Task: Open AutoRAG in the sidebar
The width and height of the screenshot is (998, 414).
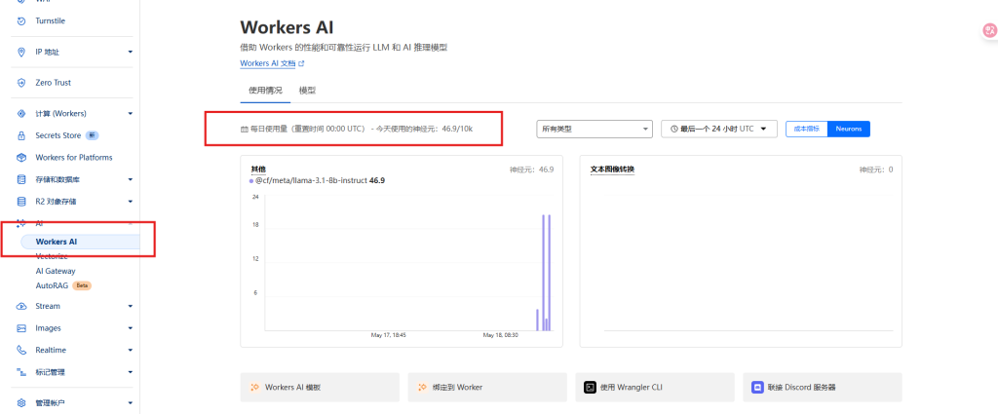Action: [52, 285]
